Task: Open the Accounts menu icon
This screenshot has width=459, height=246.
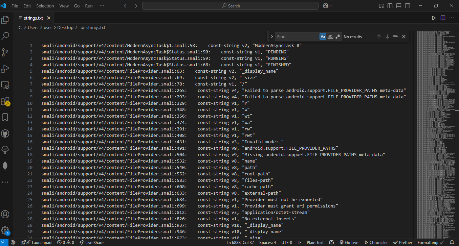Action: click(x=5, y=214)
